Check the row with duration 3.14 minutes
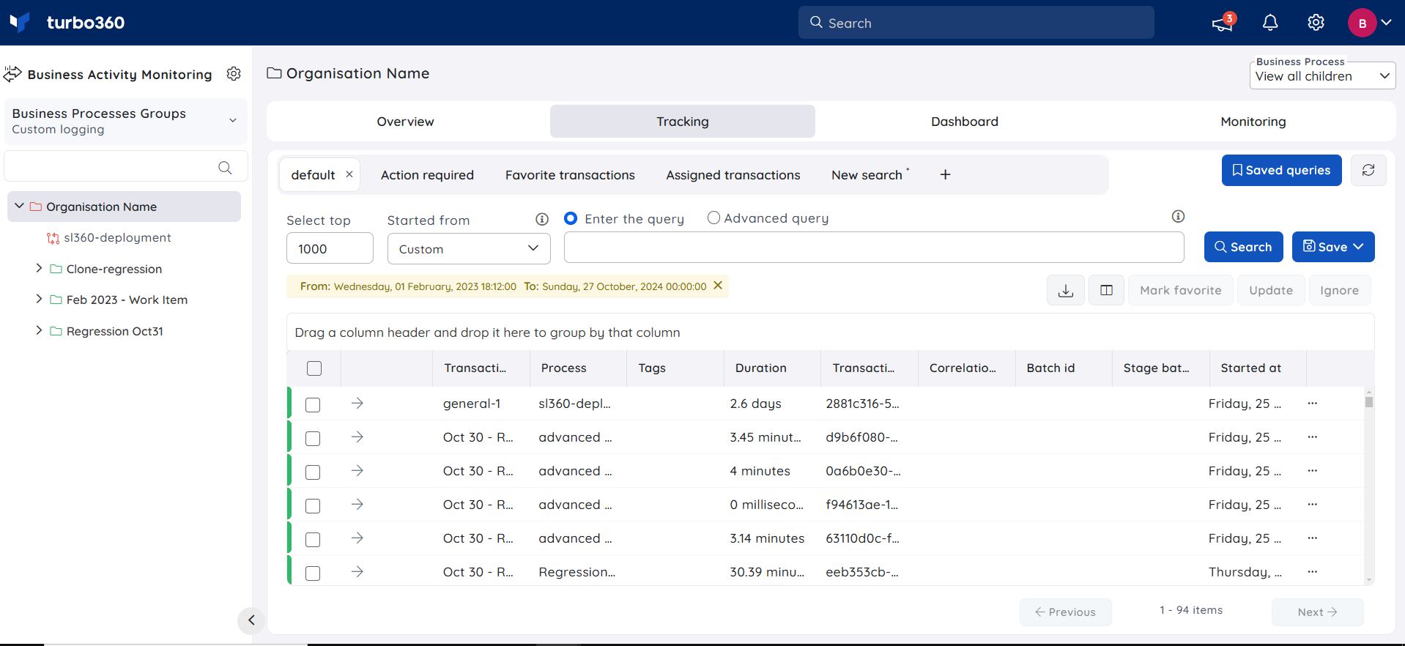The height and width of the screenshot is (646, 1405). click(313, 540)
